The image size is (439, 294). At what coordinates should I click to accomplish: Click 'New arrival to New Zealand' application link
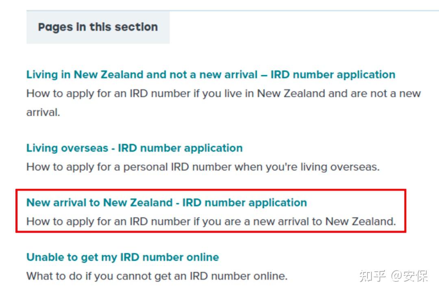(166, 202)
